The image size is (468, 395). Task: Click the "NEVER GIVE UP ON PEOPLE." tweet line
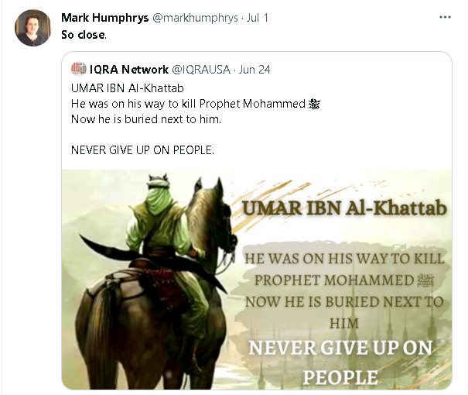pyautogui.click(x=142, y=150)
